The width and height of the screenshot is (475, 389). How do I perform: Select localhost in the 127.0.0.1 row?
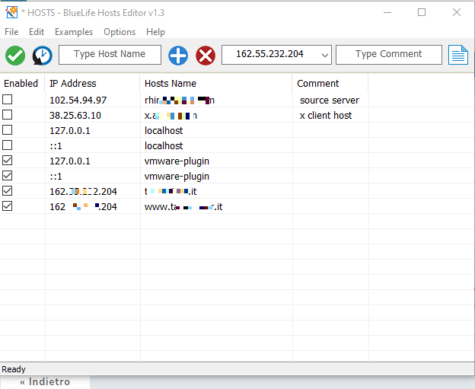tap(164, 131)
